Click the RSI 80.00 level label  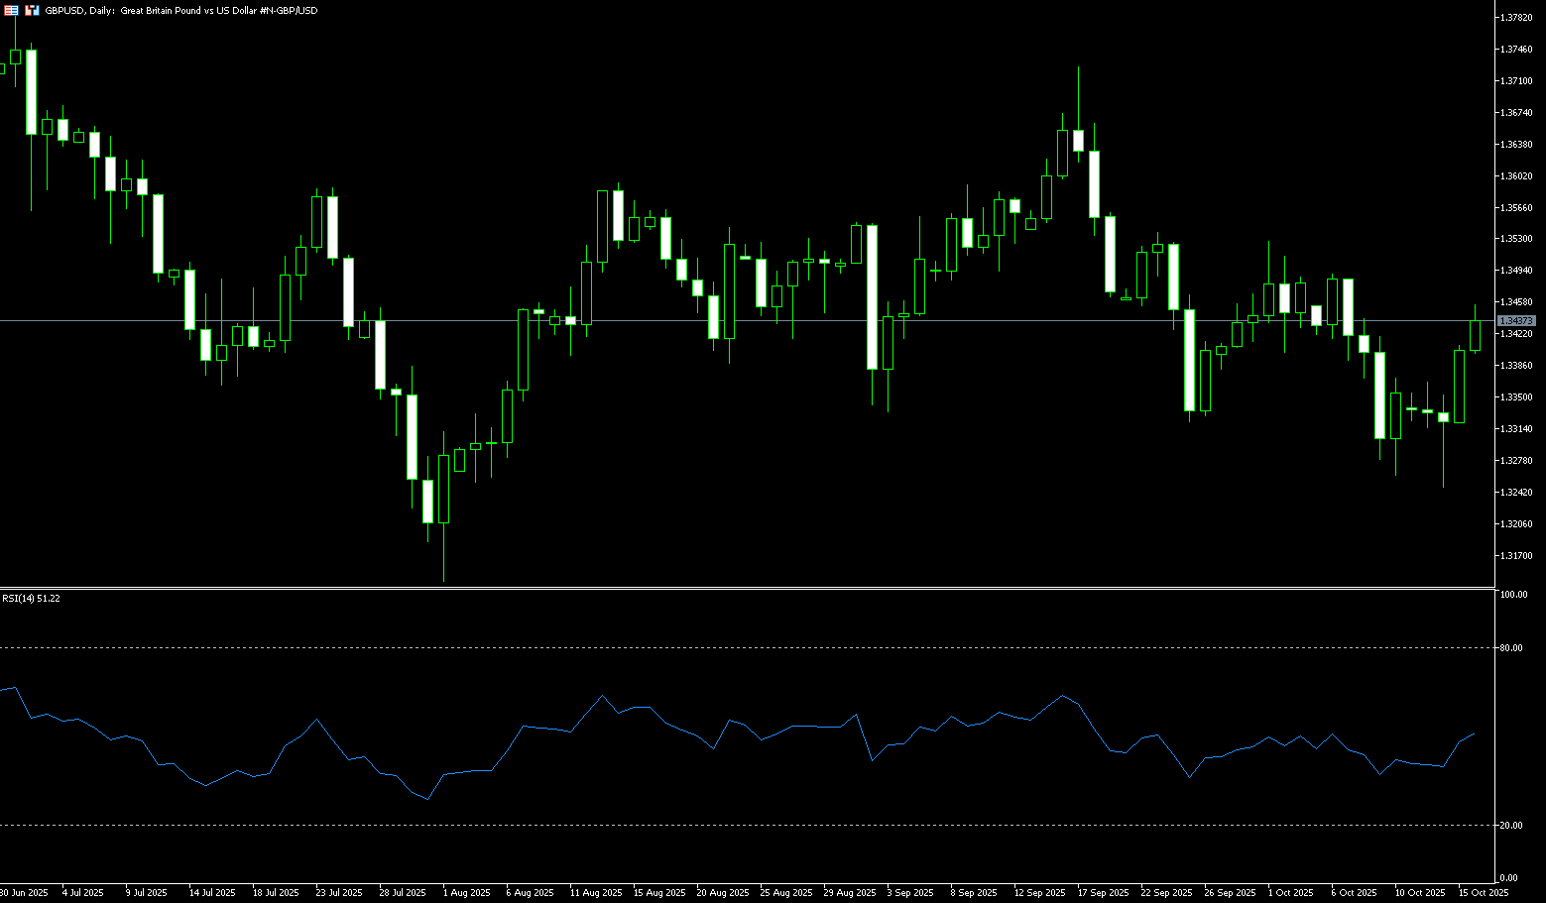[1511, 648]
